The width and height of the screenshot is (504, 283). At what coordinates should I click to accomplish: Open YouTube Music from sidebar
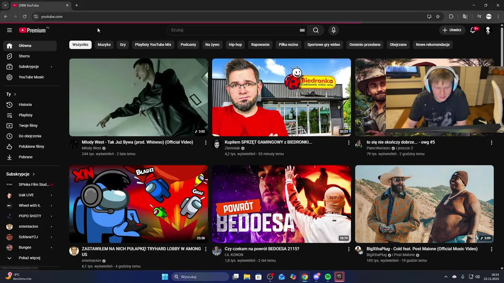point(30,77)
